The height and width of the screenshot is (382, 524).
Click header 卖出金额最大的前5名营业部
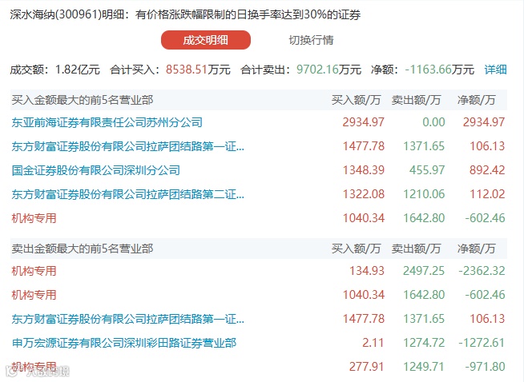[x=83, y=249]
